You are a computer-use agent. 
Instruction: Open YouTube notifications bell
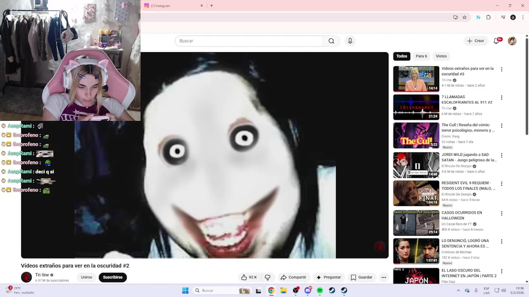click(496, 41)
